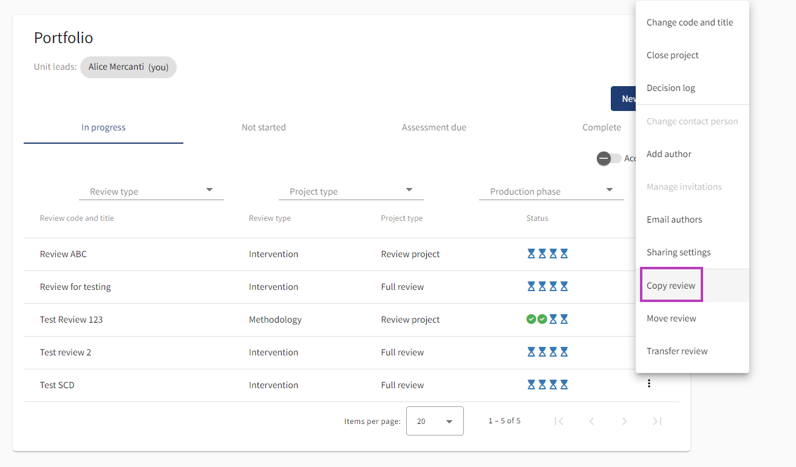The width and height of the screenshot is (796, 467).
Task: Open the Test Review 123 row
Action: [72, 320]
